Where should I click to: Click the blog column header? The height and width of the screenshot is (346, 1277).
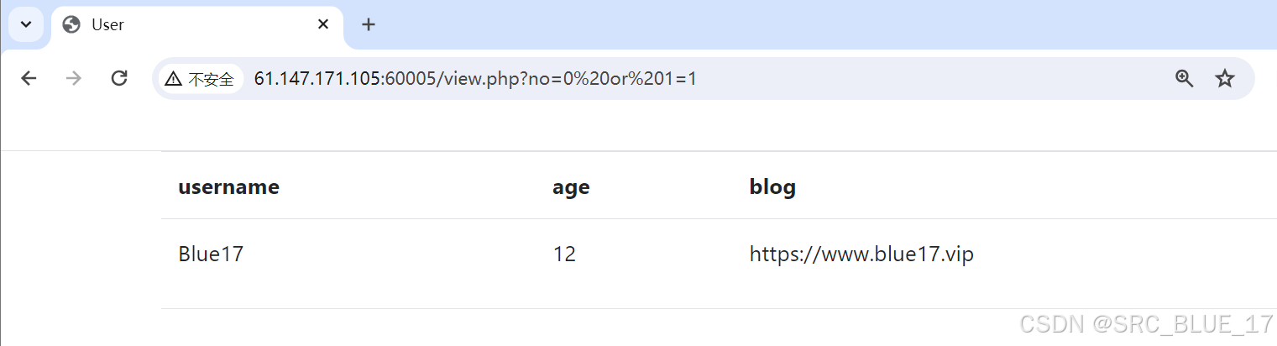coord(772,186)
